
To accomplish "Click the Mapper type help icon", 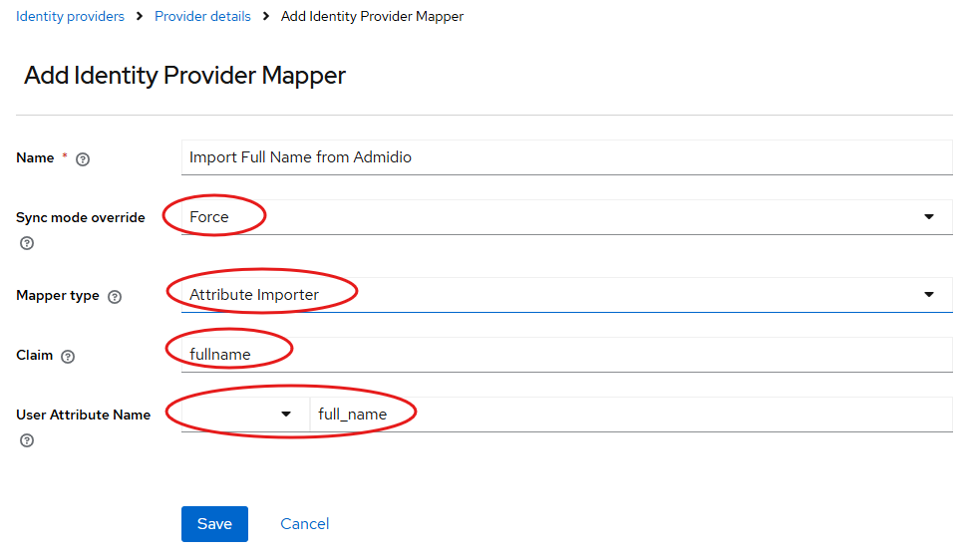I will coord(115,297).
